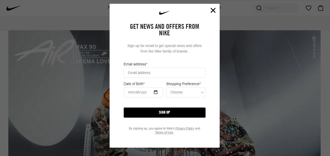The width and height of the screenshot is (330, 156).
Task: Open Favorites via the heart icon
Action: tap(308, 8)
